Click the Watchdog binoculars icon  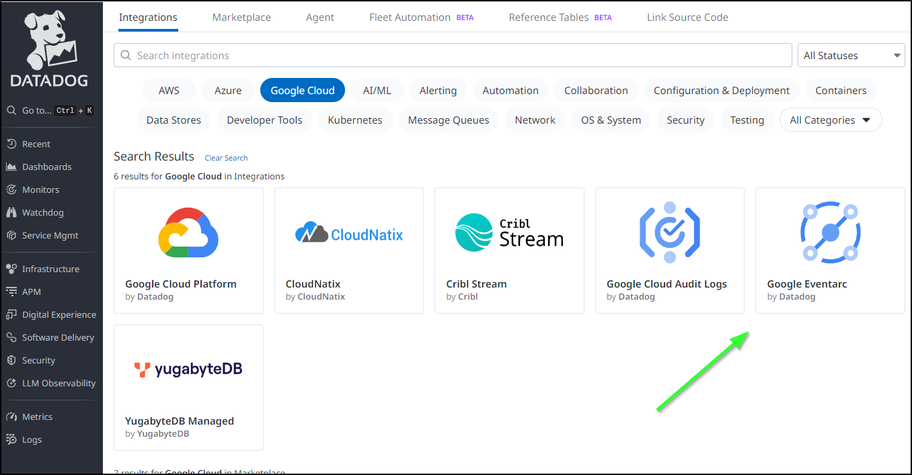[11, 212]
